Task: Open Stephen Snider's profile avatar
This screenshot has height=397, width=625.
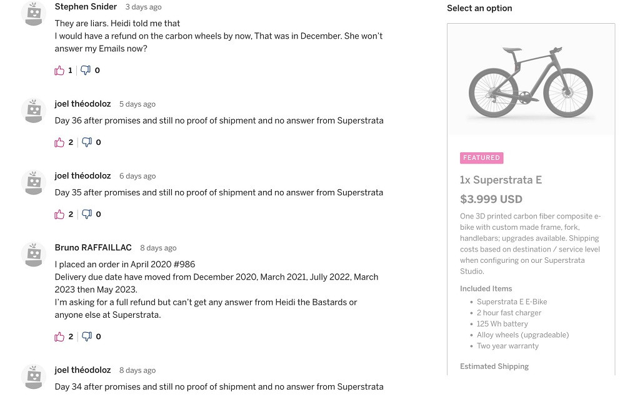Action: (34, 13)
